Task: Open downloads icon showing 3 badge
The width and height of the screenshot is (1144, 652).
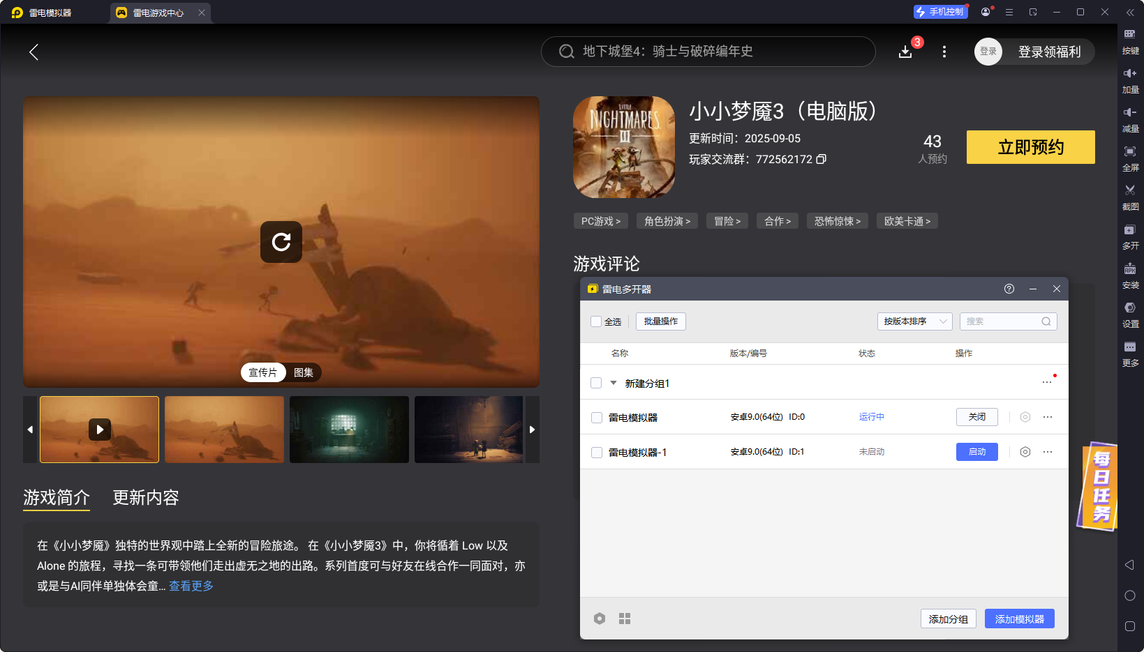Action: (x=905, y=51)
